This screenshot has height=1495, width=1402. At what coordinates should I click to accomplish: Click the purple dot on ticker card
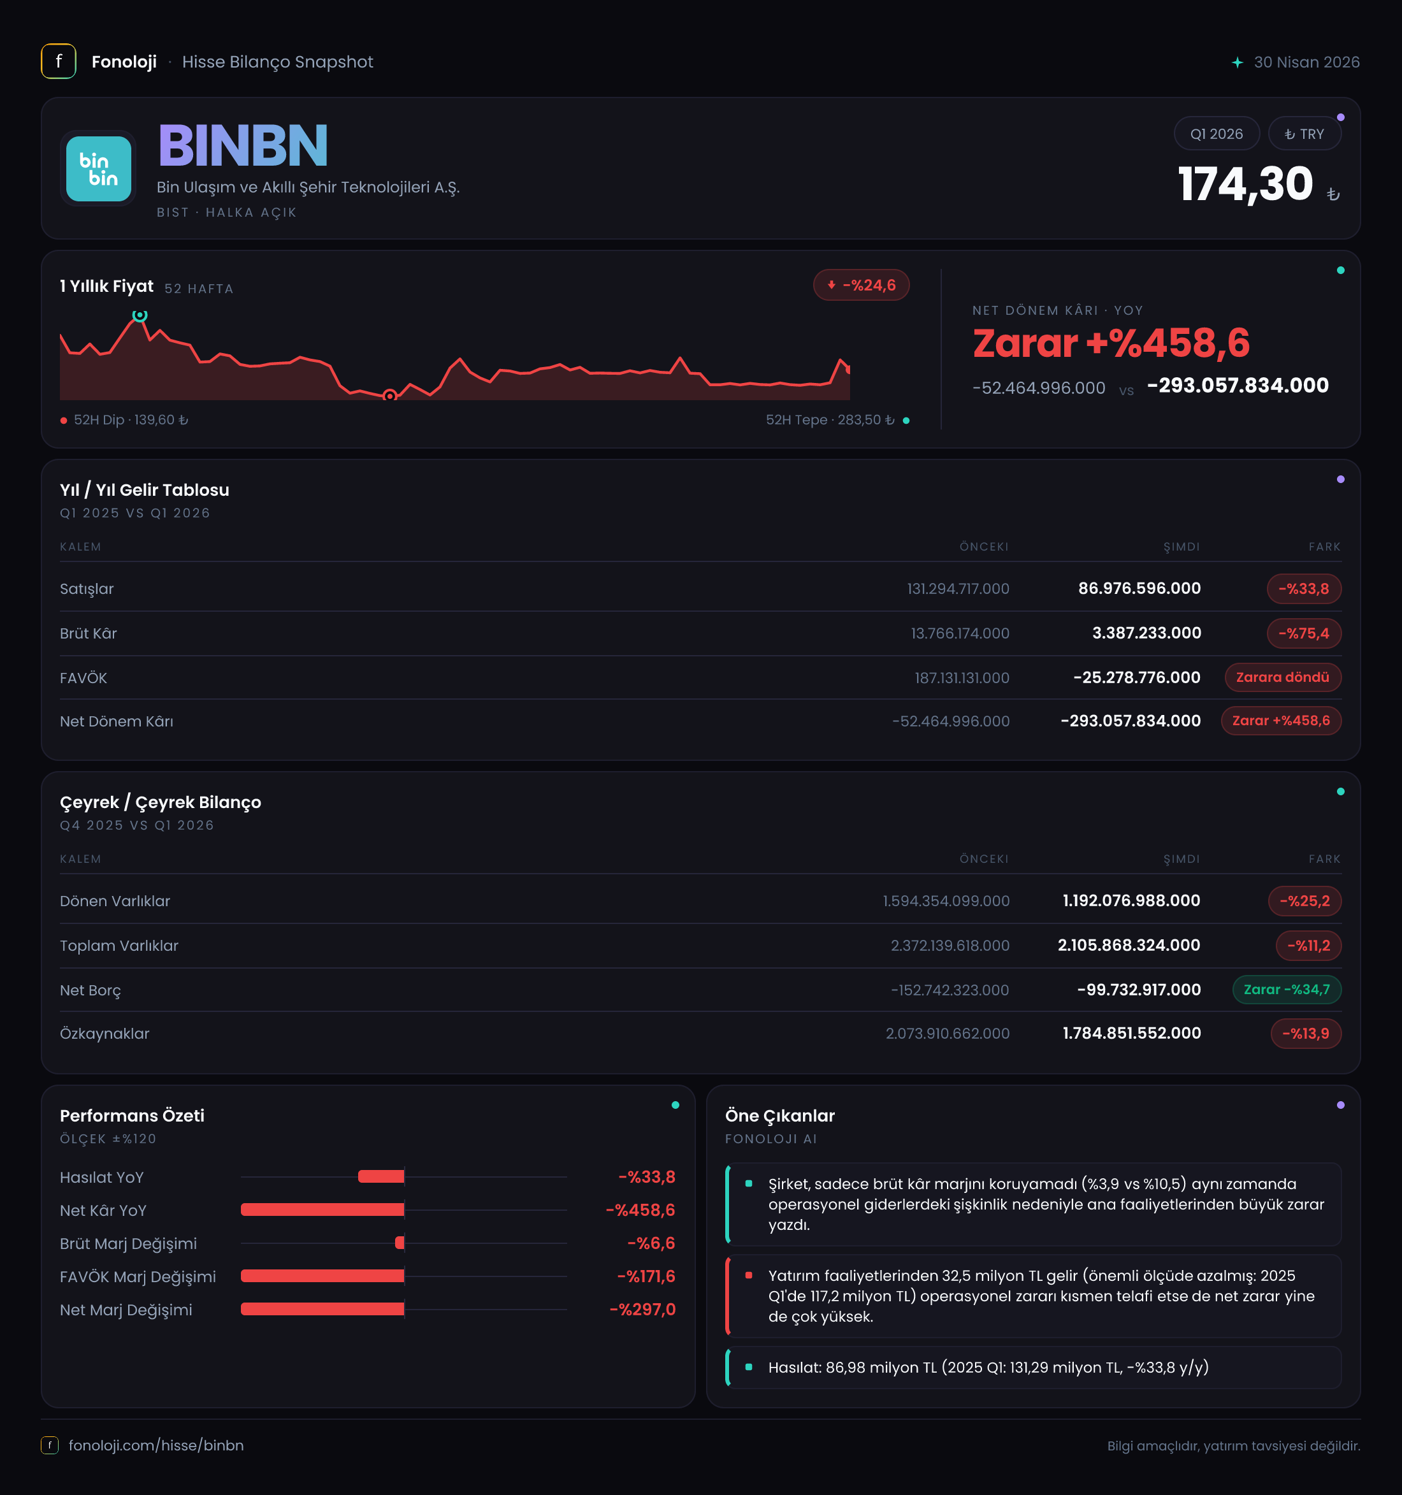click(1340, 117)
